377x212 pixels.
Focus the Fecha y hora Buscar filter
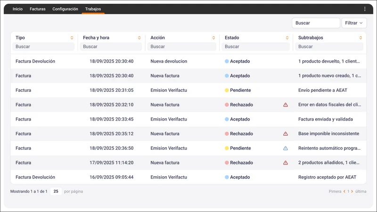point(111,46)
